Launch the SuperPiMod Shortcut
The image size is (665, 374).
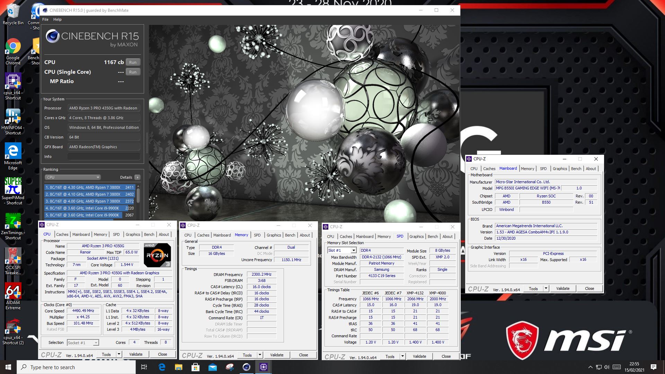coord(13,191)
